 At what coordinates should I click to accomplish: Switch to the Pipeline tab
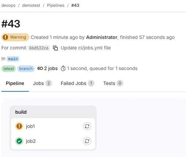point(15,83)
